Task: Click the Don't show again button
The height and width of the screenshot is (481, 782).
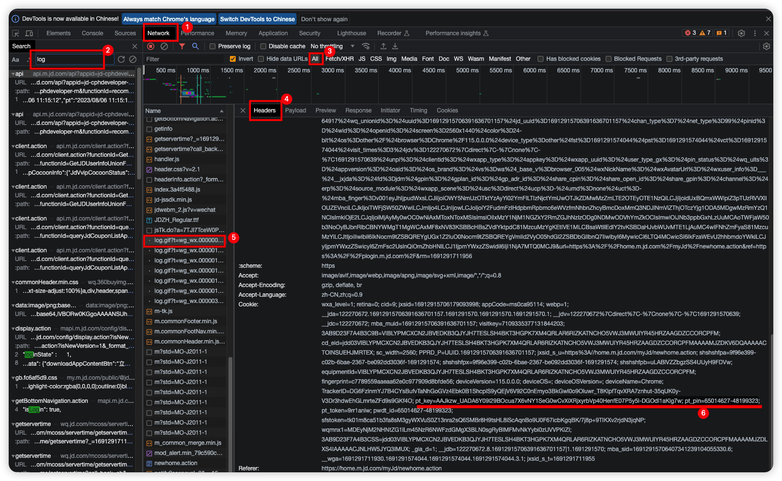Action: (324, 19)
